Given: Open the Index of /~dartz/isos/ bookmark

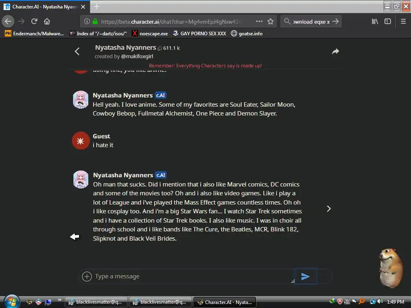Looking at the screenshot, I should coord(98,34).
